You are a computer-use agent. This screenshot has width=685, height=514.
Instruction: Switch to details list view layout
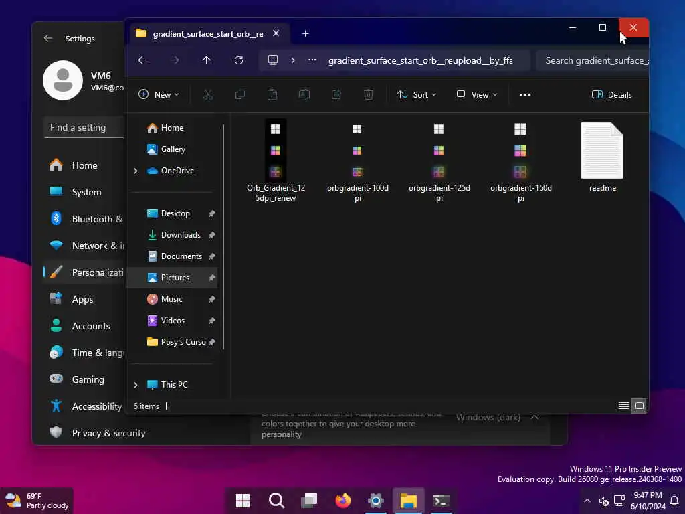click(624, 406)
